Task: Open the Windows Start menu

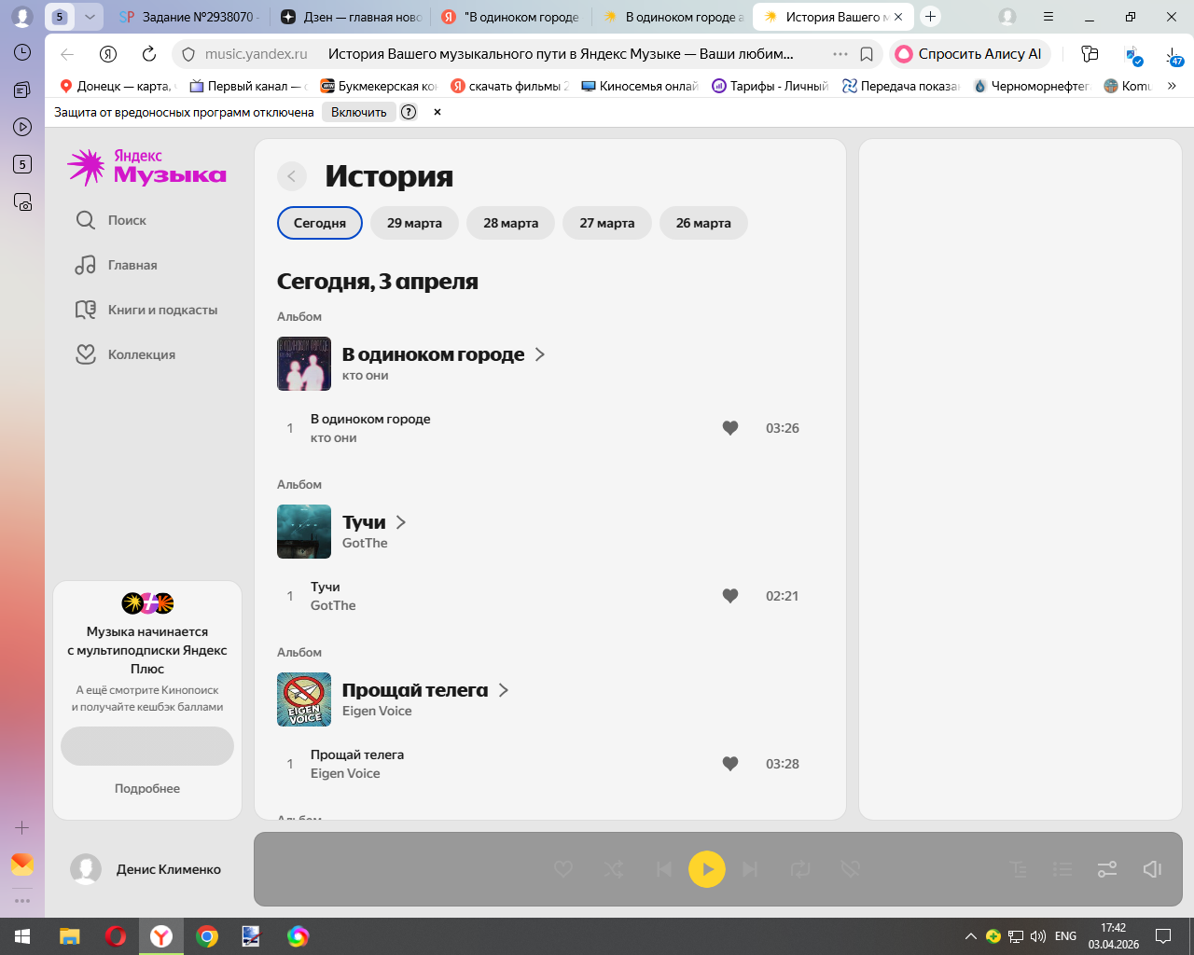Action: coord(22,936)
